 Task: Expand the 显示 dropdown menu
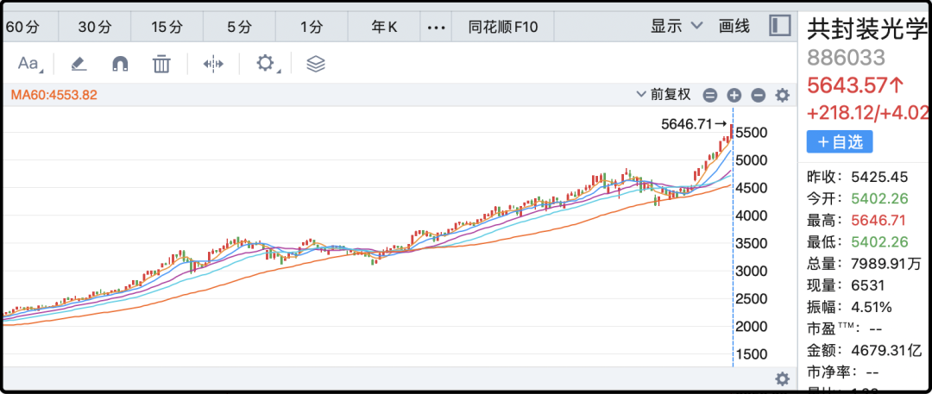click(677, 26)
